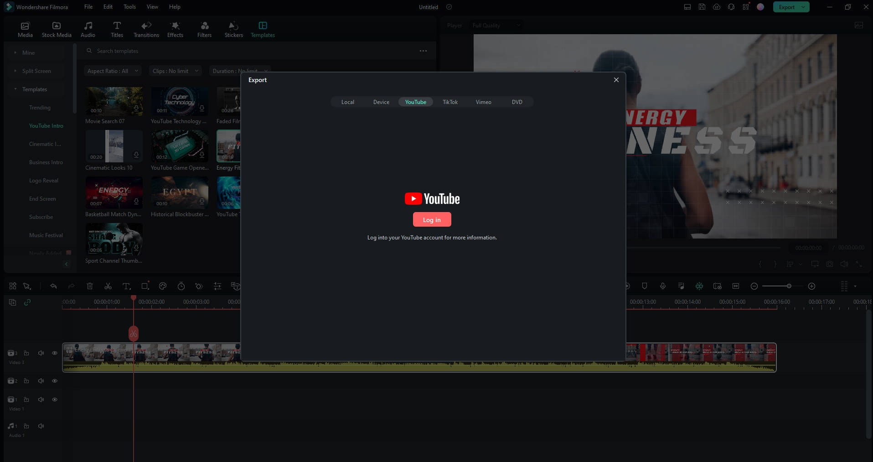Open the Stock Media panel
The height and width of the screenshot is (462, 873).
tap(57, 30)
